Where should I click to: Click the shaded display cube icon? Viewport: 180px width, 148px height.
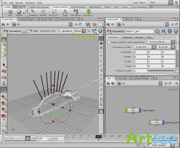[x=88, y=24]
